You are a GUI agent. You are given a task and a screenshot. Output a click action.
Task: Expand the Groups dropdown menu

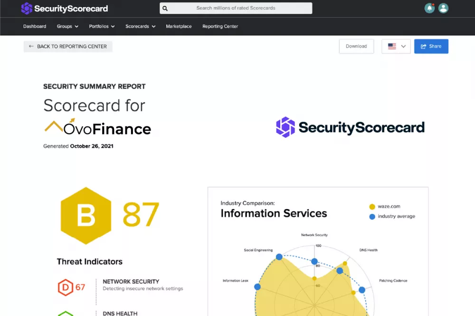[67, 26]
